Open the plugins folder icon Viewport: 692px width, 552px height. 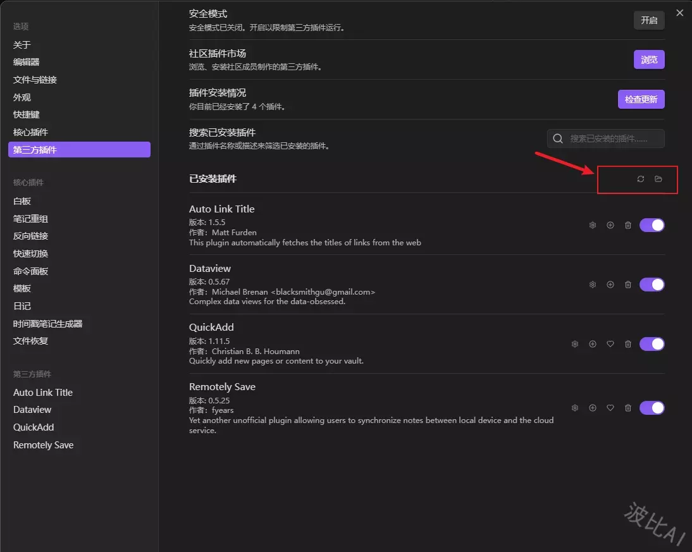tap(658, 179)
